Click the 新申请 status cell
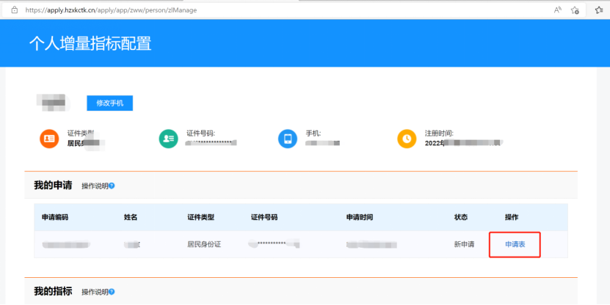The height and width of the screenshot is (305, 610). click(x=464, y=244)
